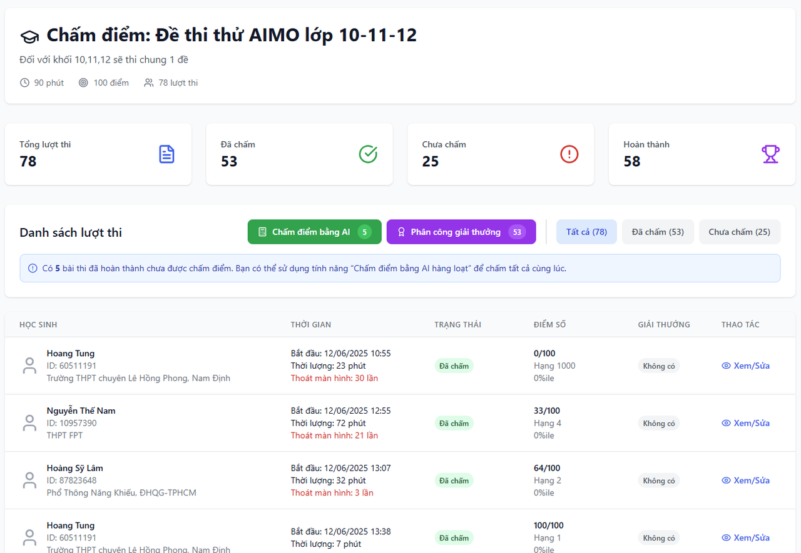Screen dimensions: 801x553
Task: Click the avatar icon for Hoàng Sỹ Lâm
Action: pos(29,481)
